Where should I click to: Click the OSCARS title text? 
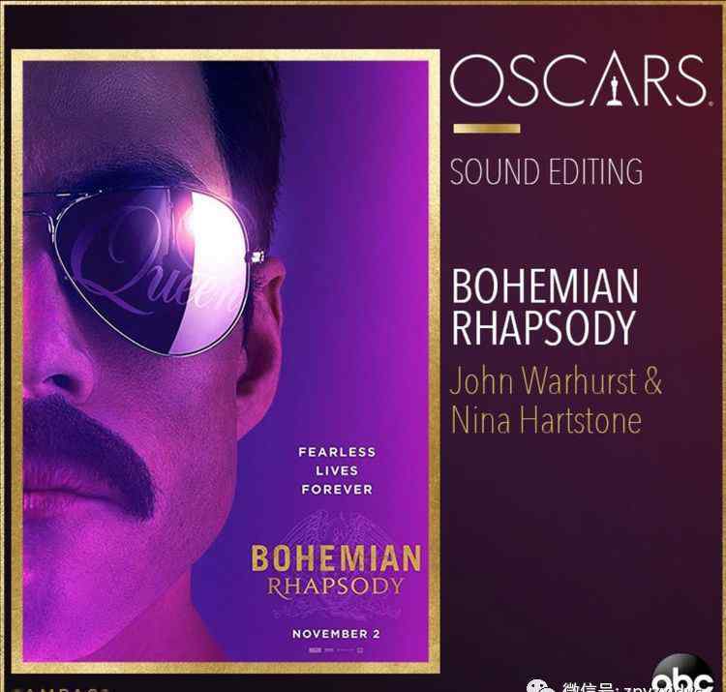coord(579,79)
